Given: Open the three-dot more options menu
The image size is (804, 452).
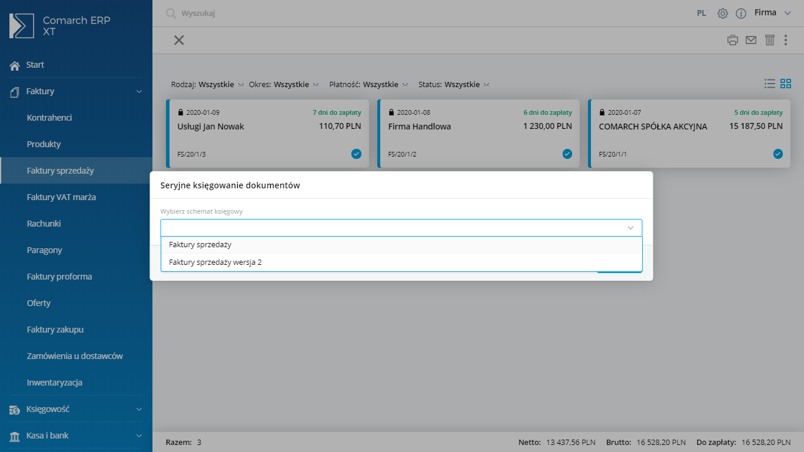Looking at the screenshot, I should 786,40.
